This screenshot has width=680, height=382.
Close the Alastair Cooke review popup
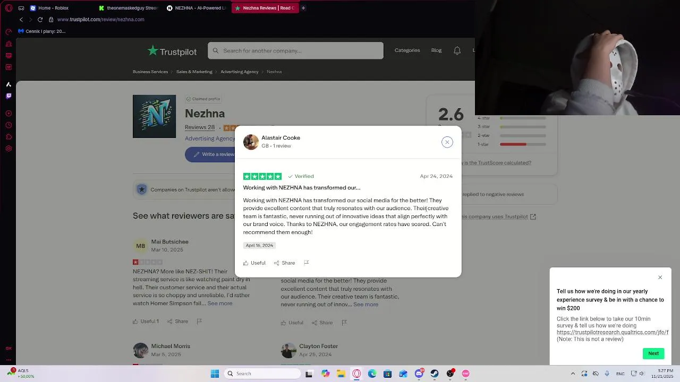coord(447,142)
